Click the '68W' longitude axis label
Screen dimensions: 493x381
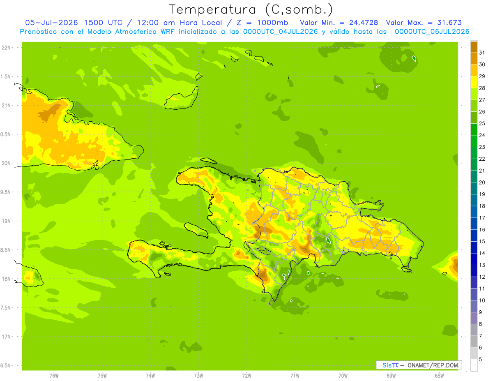pos(439,376)
